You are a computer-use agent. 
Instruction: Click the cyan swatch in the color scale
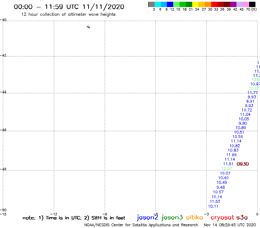[157, 4]
